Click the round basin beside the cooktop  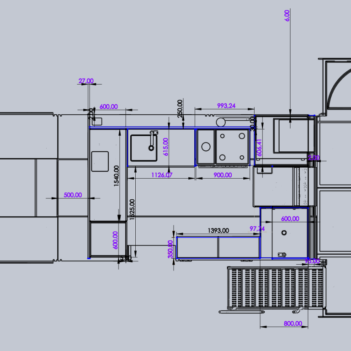[206, 147]
